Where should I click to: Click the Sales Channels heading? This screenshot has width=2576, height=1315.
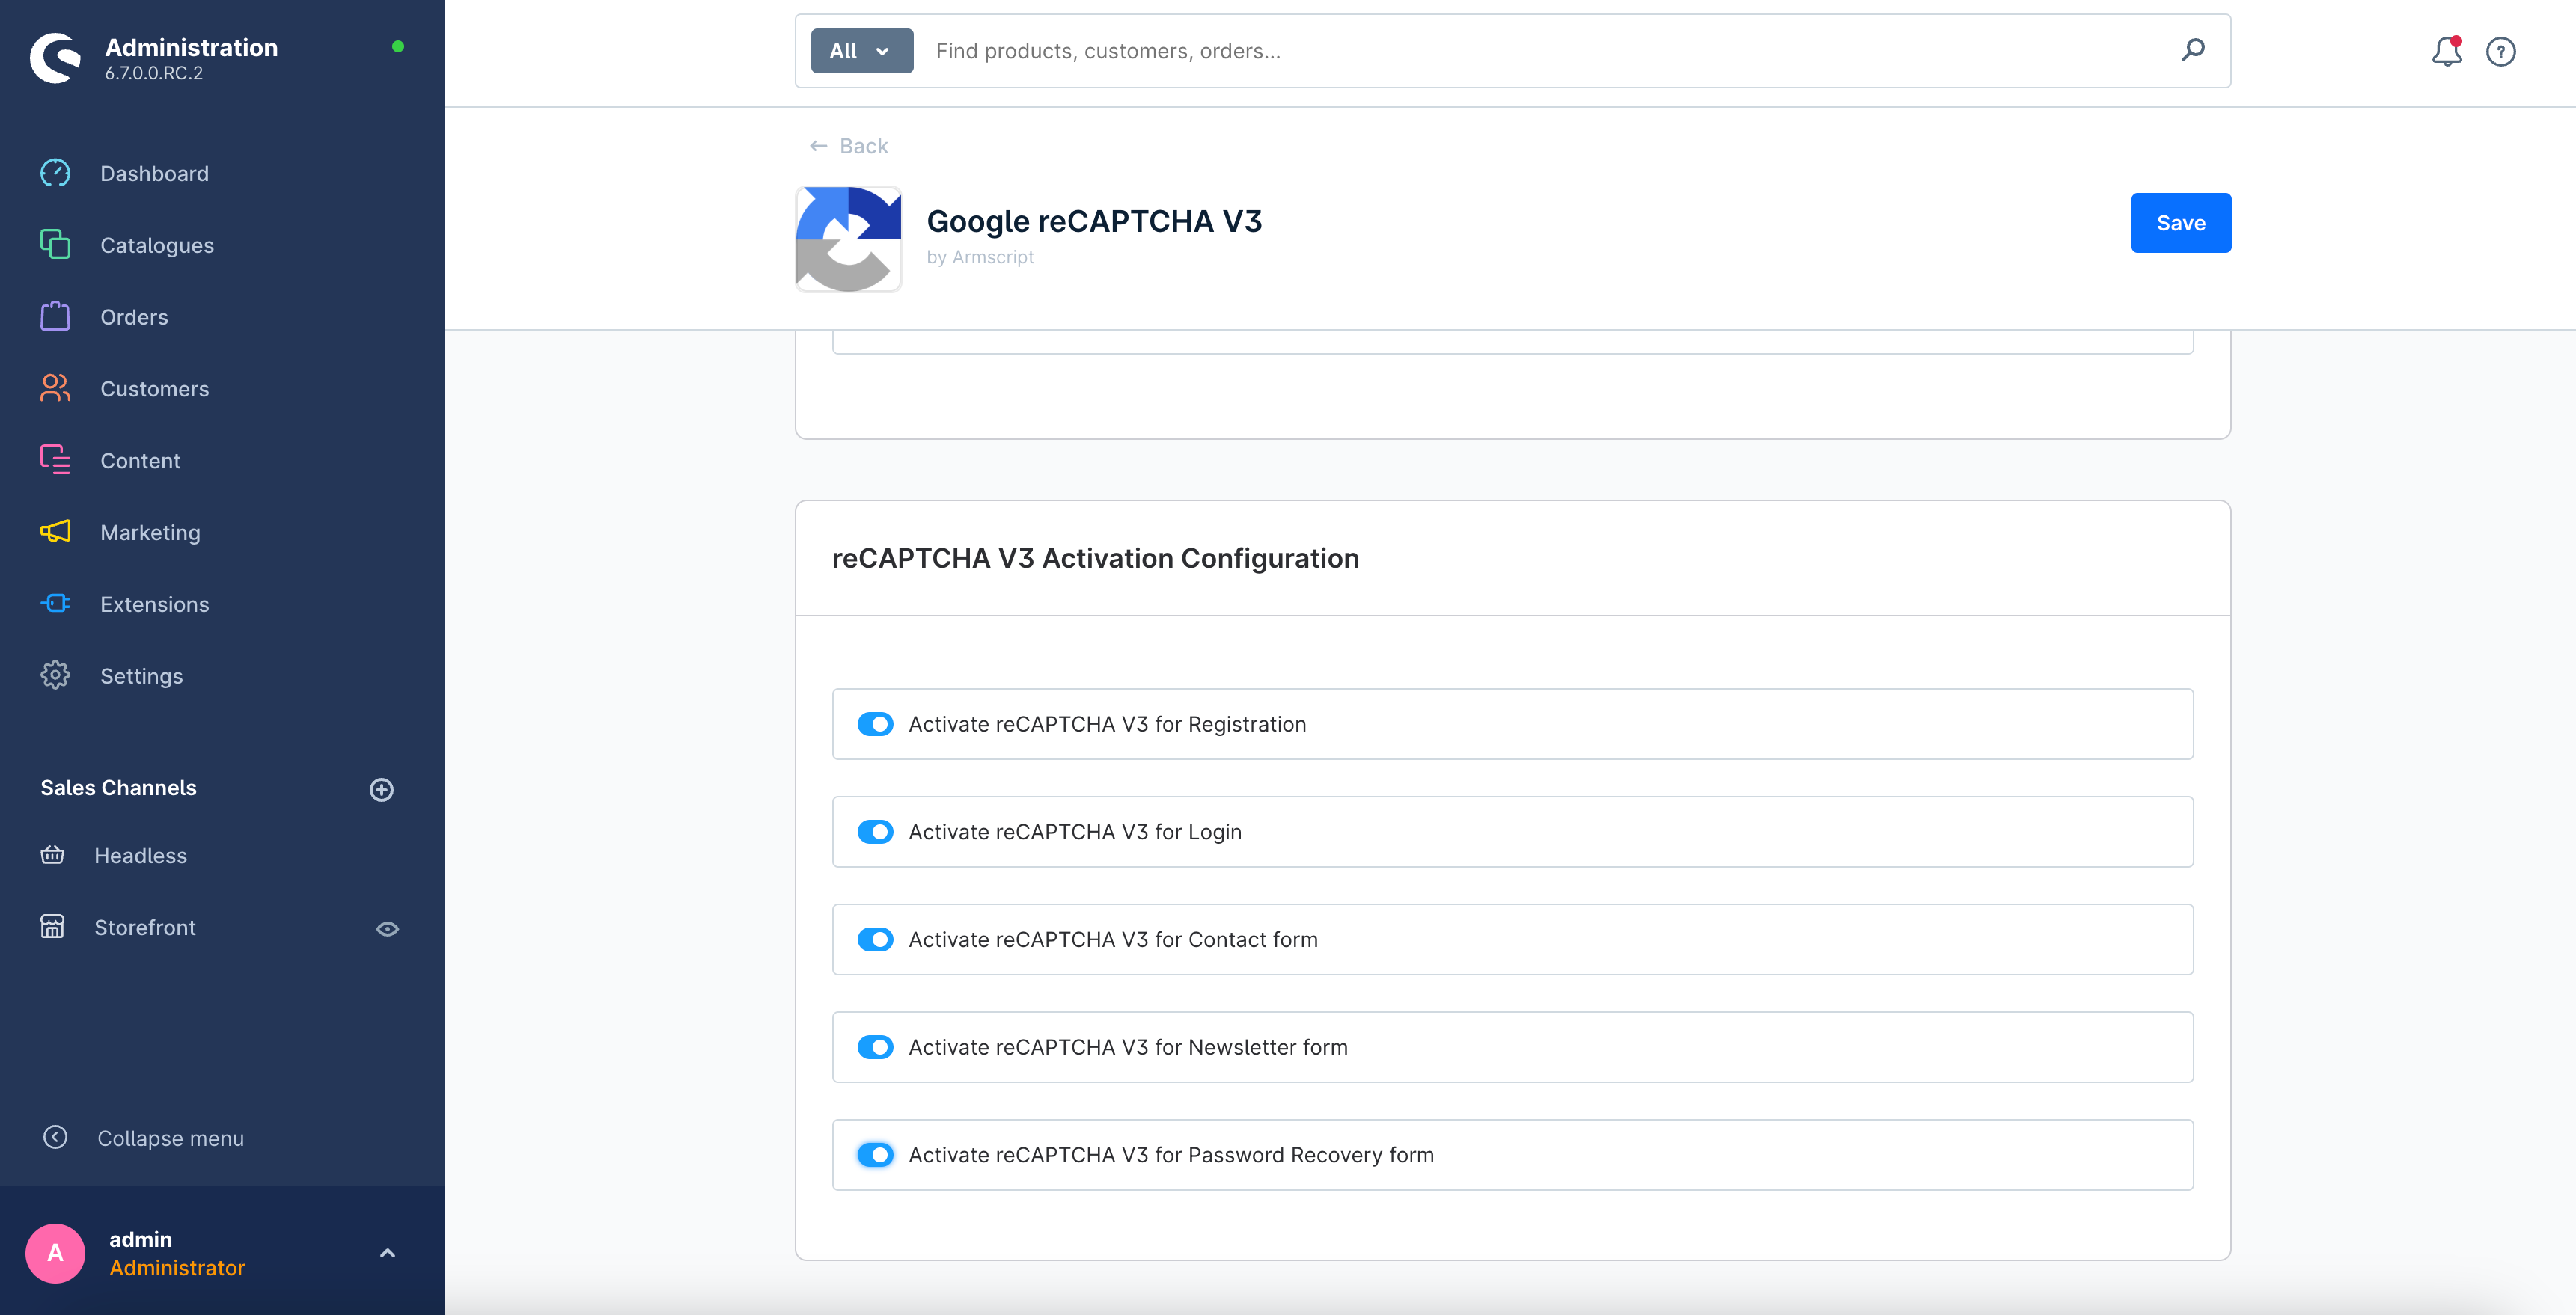[x=118, y=788]
